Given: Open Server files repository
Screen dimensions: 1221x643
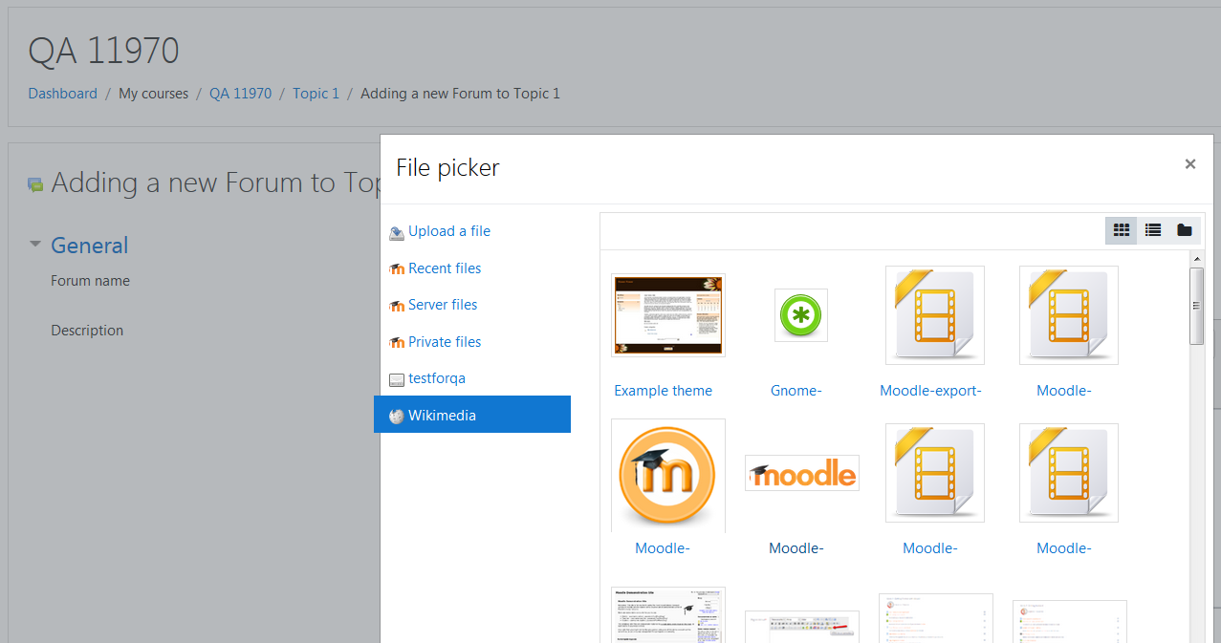Looking at the screenshot, I should [x=443, y=305].
